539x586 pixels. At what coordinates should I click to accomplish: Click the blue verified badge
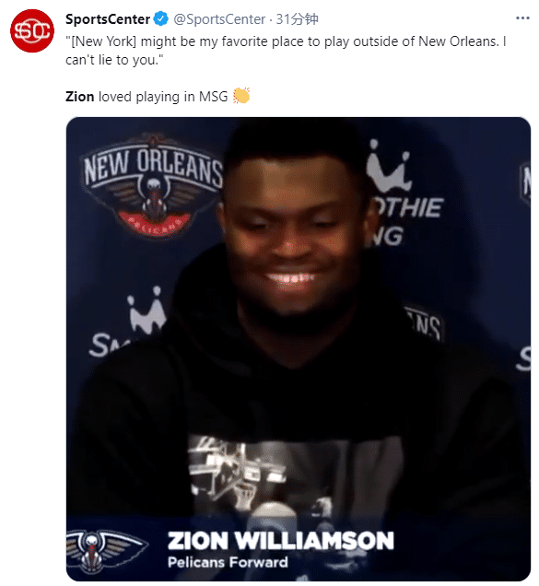pyautogui.click(x=161, y=18)
